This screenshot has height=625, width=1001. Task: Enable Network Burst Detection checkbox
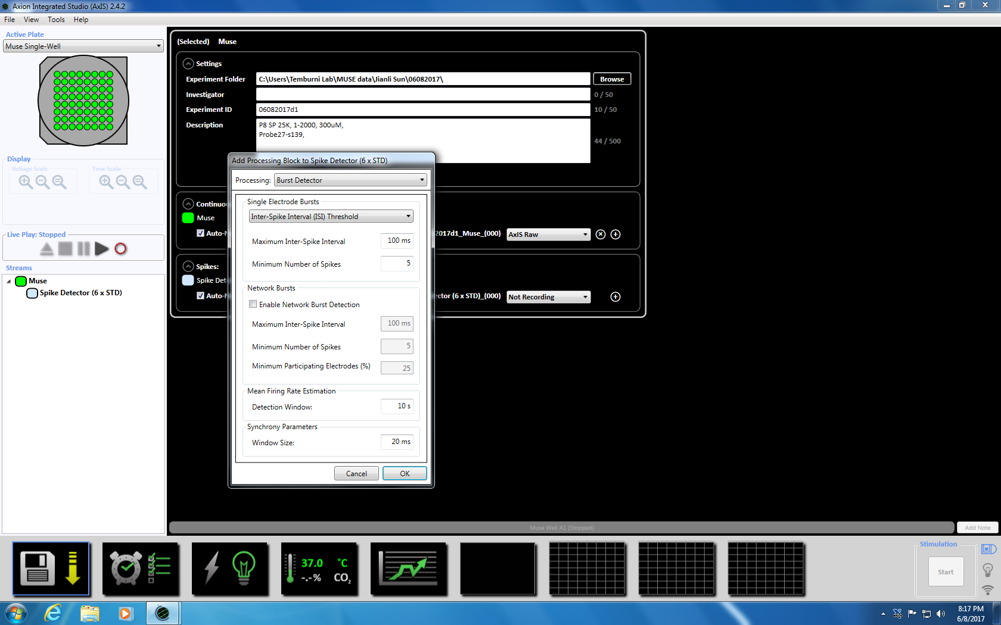click(253, 304)
